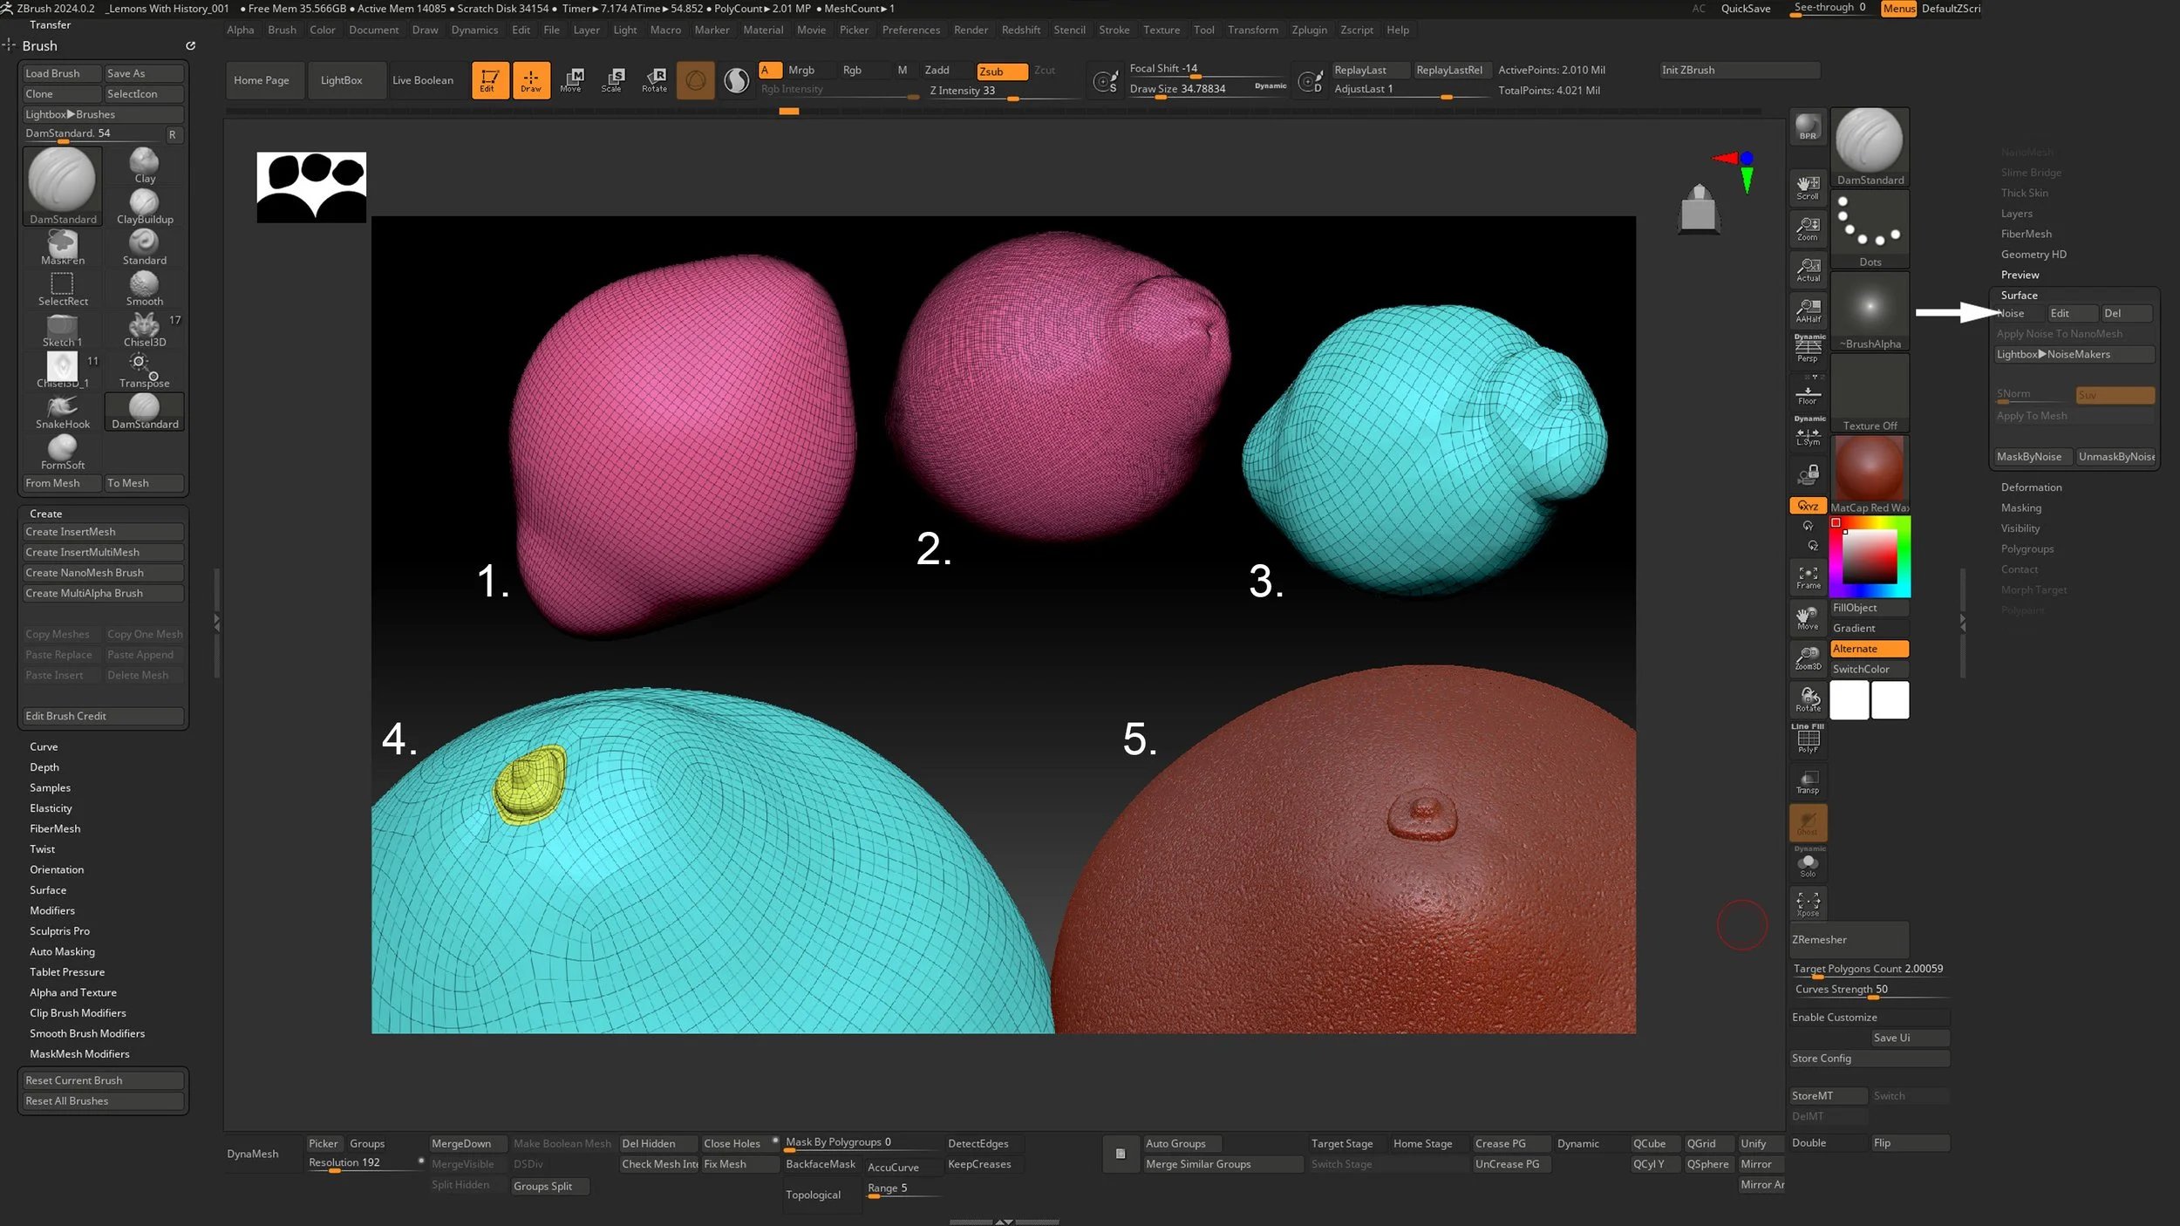The width and height of the screenshot is (2180, 1226).
Task: Click Reset All Brushes button
Action: [x=102, y=1100]
